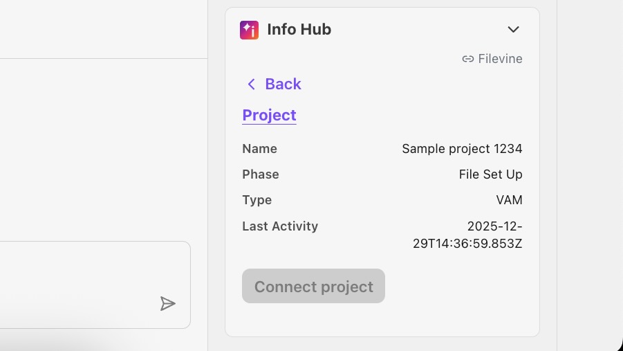Open the underlined Project link
Image resolution: width=623 pixels, height=351 pixels.
pos(270,115)
